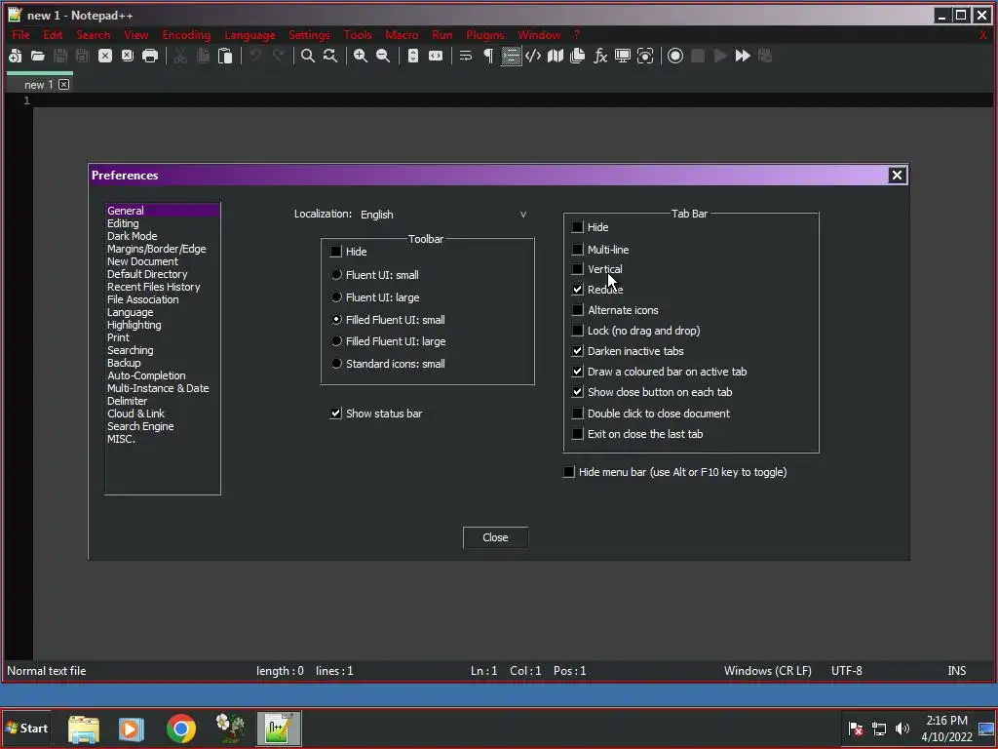The width and height of the screenshot is (998, 749).
Task: Enable Exit on close the last tab
Action: click(577, 434)
